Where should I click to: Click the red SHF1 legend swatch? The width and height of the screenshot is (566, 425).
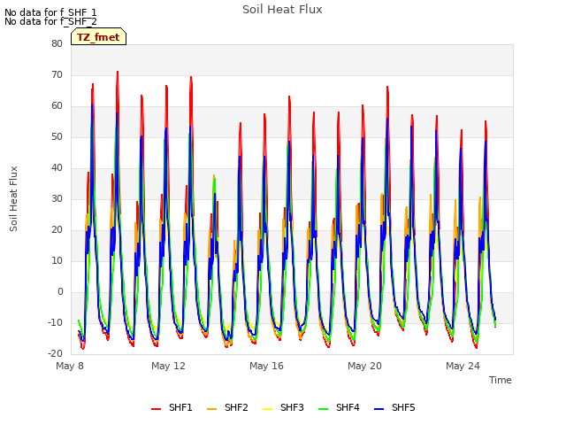point(156,409)
